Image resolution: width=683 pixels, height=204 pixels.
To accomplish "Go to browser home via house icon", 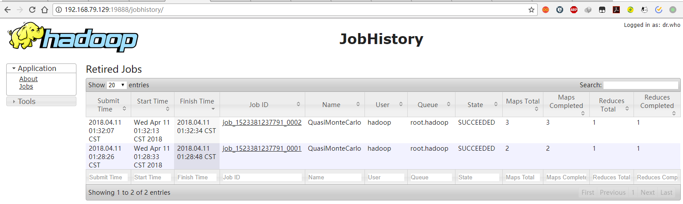I will [44, 10].
